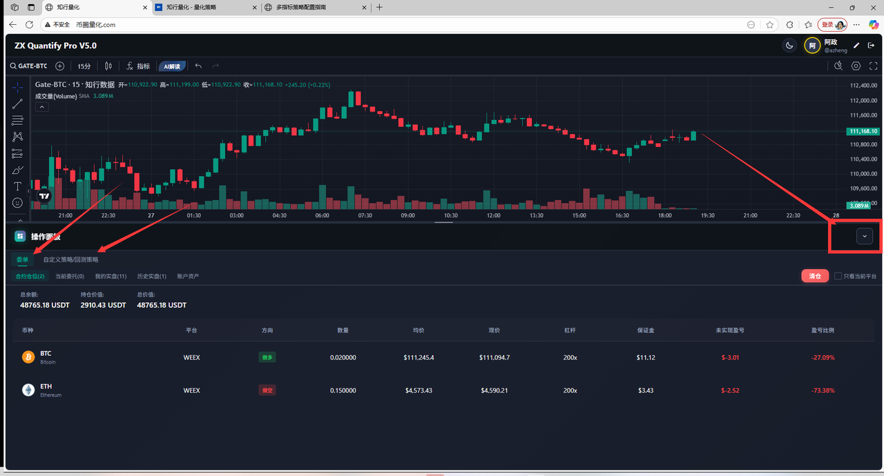Select the trend line drawing tool
Image resolution: width=884 pixels, height=476 pixels.
17,103
